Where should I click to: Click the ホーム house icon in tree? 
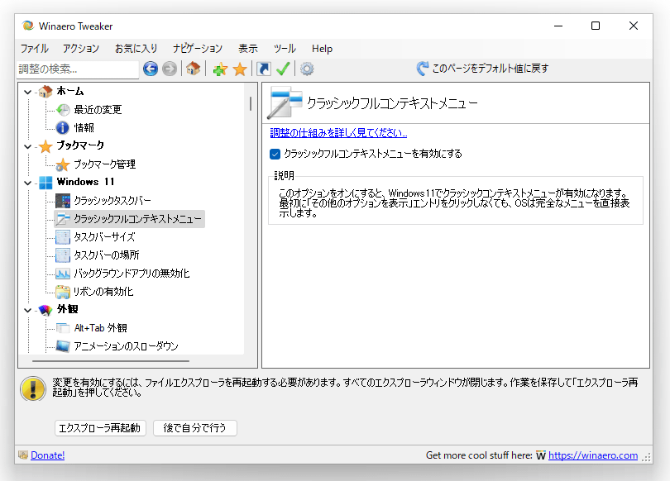click(x=45, y=92)
